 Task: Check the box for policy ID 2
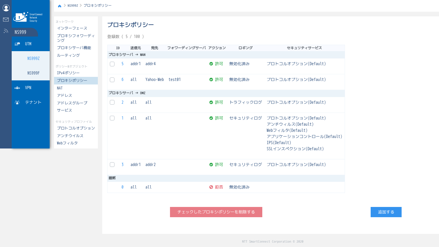tap(112, 102)
